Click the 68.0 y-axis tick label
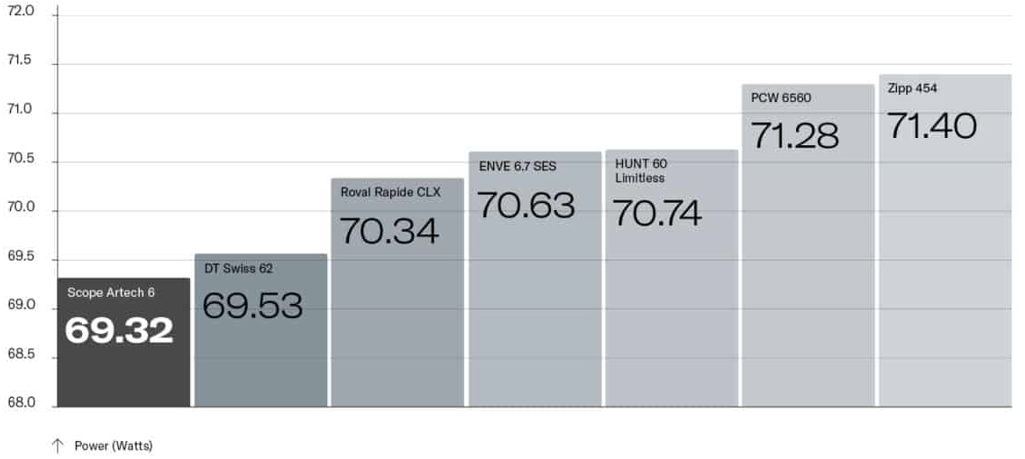Image resolution: width=1025 pixels, height=459 pixels. 20,403
